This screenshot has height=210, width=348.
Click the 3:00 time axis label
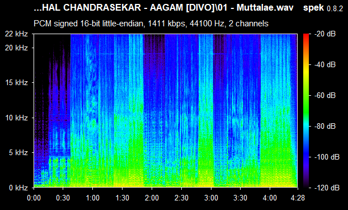point(211,198)
